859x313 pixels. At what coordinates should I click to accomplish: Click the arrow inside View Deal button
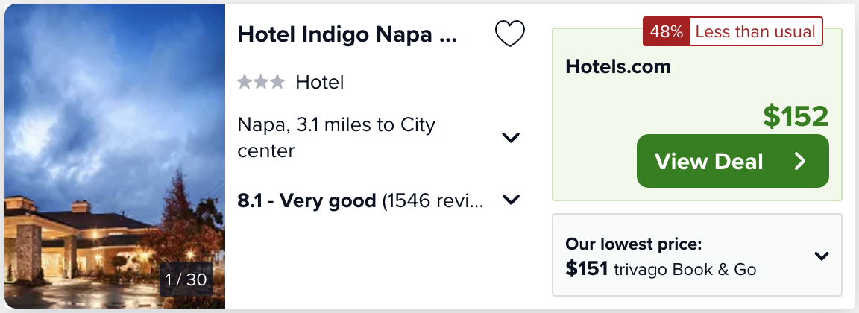[x=800, y=161]
